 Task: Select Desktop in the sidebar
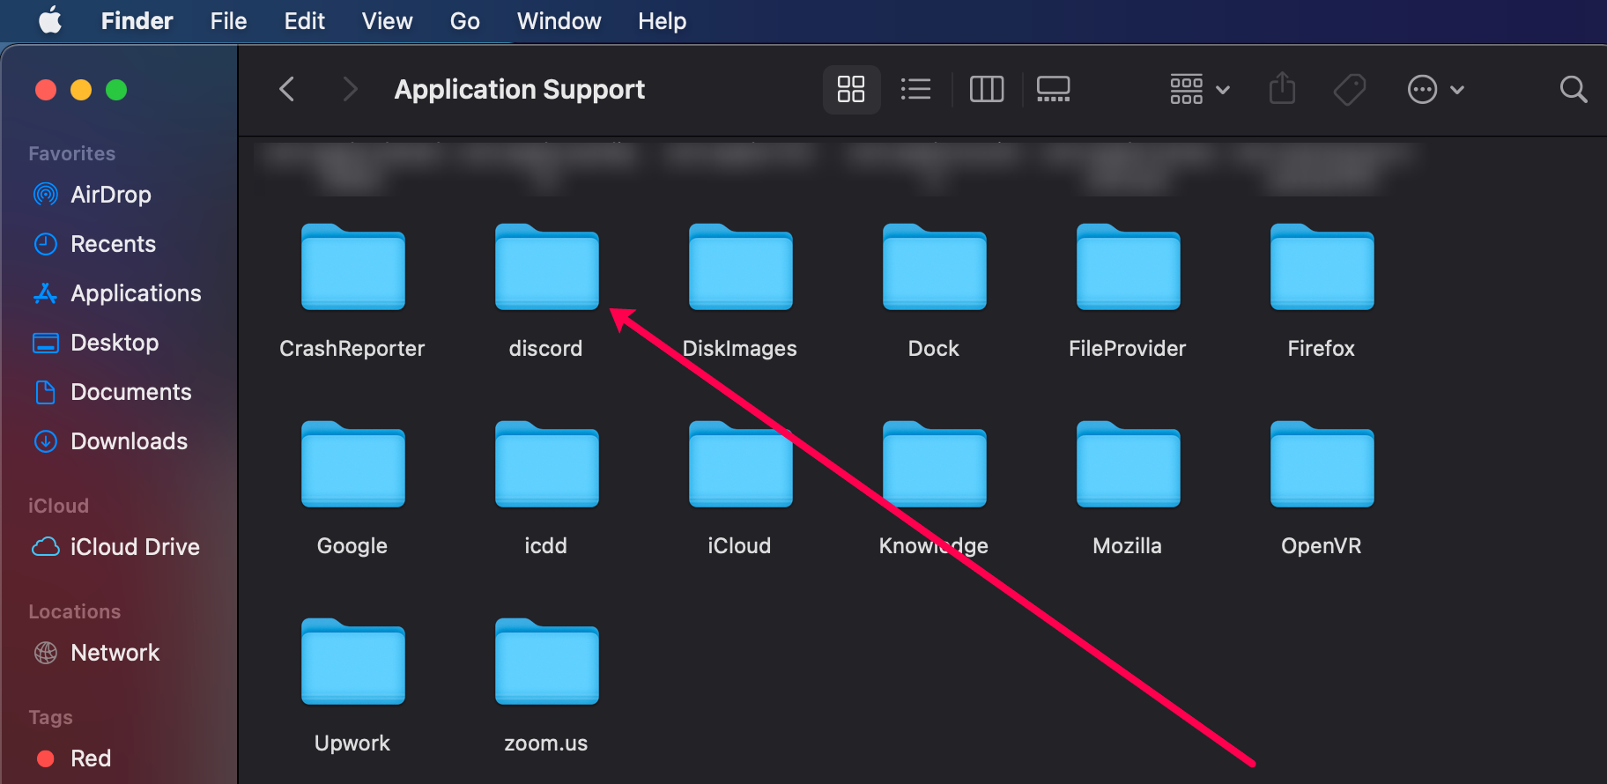coord(95,343)
